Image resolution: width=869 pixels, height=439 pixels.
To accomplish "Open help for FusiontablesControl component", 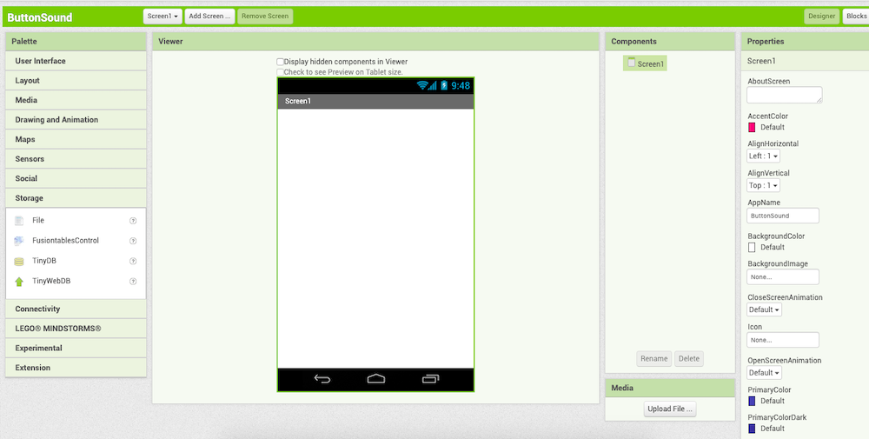I will tap(133, 241).
